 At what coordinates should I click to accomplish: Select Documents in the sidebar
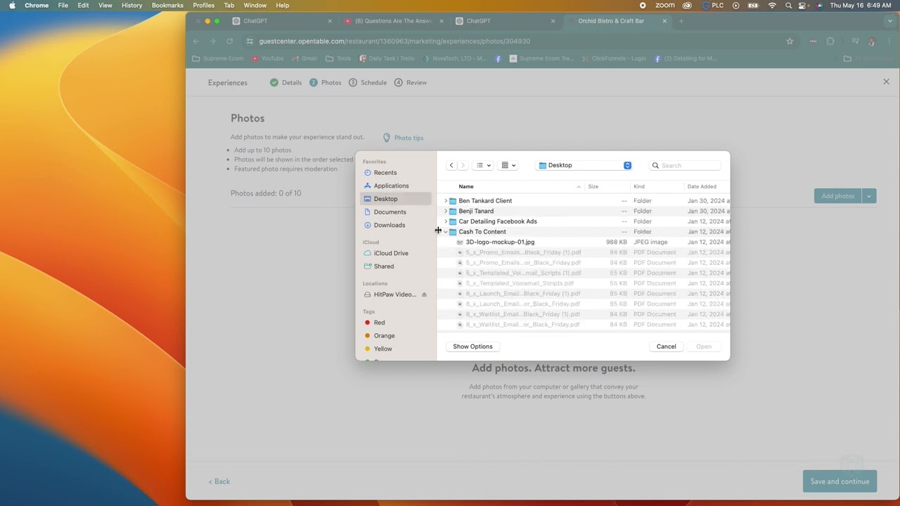point(390,212)
